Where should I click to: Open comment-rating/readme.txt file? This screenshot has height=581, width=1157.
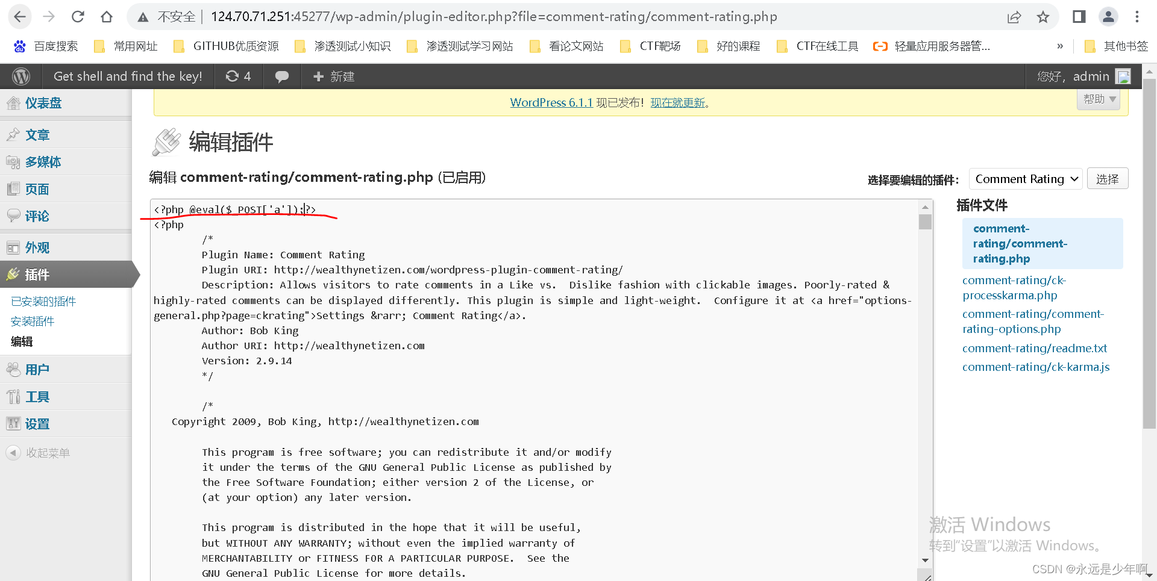coord(1035,348)
